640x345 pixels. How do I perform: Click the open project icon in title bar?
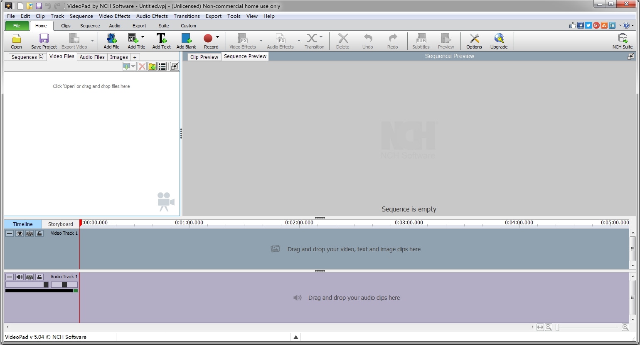[x=30, y=6]
